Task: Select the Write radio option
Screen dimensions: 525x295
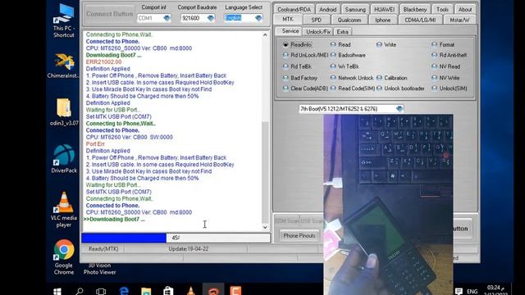Action: pos(386,44)
